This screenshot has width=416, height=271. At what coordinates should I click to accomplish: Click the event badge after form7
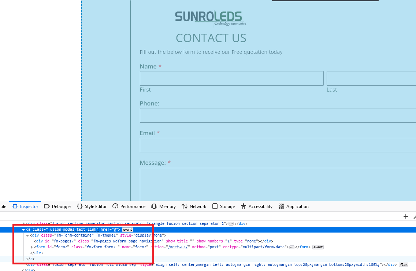[x=318, y=247]
